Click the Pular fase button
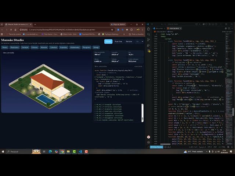 [x=118, y=41]
